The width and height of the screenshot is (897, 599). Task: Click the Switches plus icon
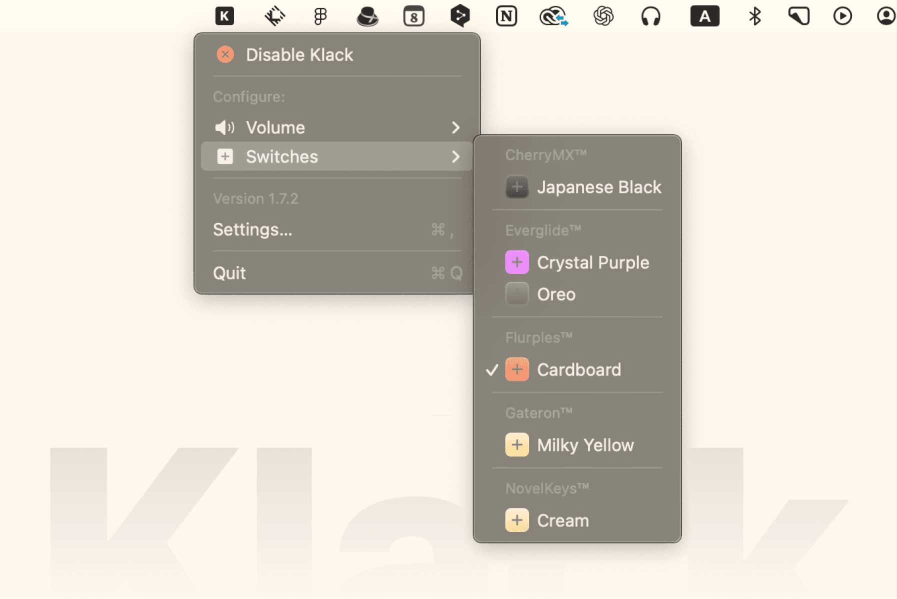pos(225,156)
